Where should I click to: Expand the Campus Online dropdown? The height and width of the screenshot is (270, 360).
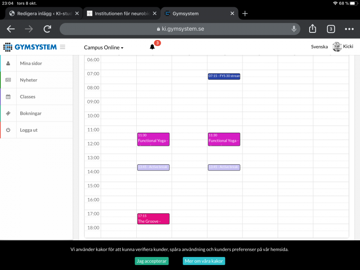pyautogui.click(x=103, y=47)
